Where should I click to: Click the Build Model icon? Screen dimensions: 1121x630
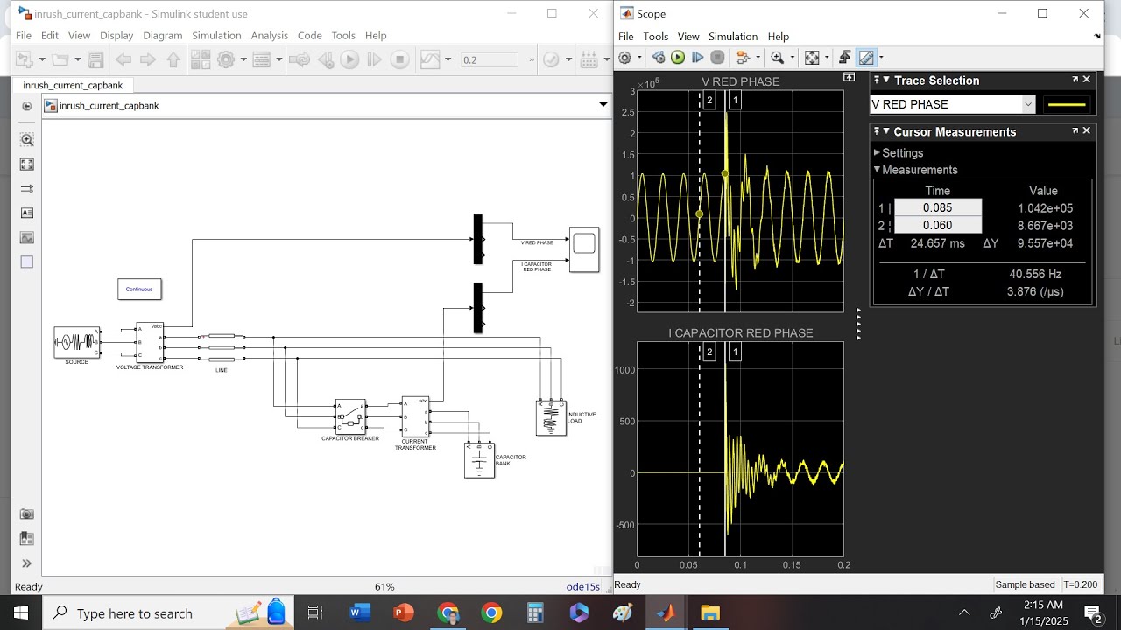click(589, 59)
